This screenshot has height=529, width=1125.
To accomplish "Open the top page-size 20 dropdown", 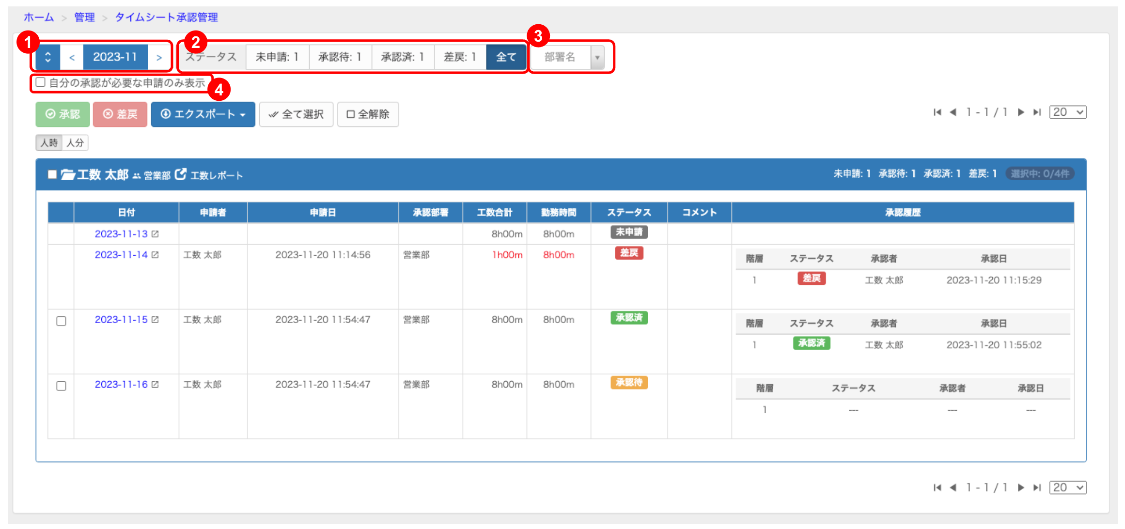I will click(x=1068, y=112).
